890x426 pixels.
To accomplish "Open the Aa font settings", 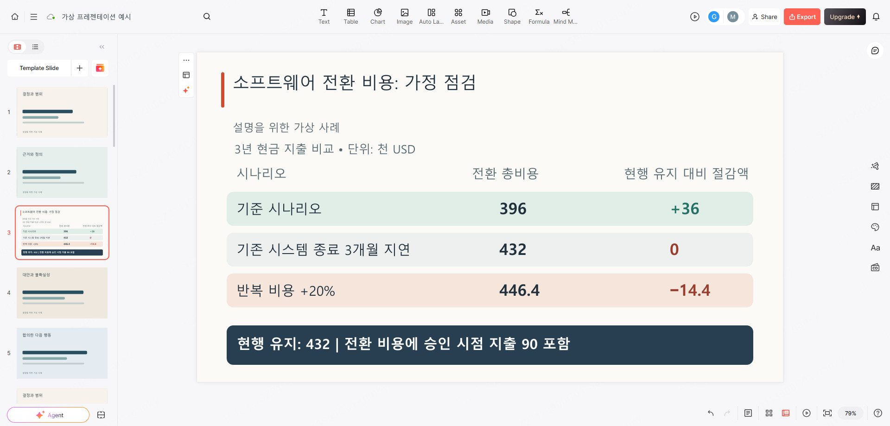I will pos(875,248).
